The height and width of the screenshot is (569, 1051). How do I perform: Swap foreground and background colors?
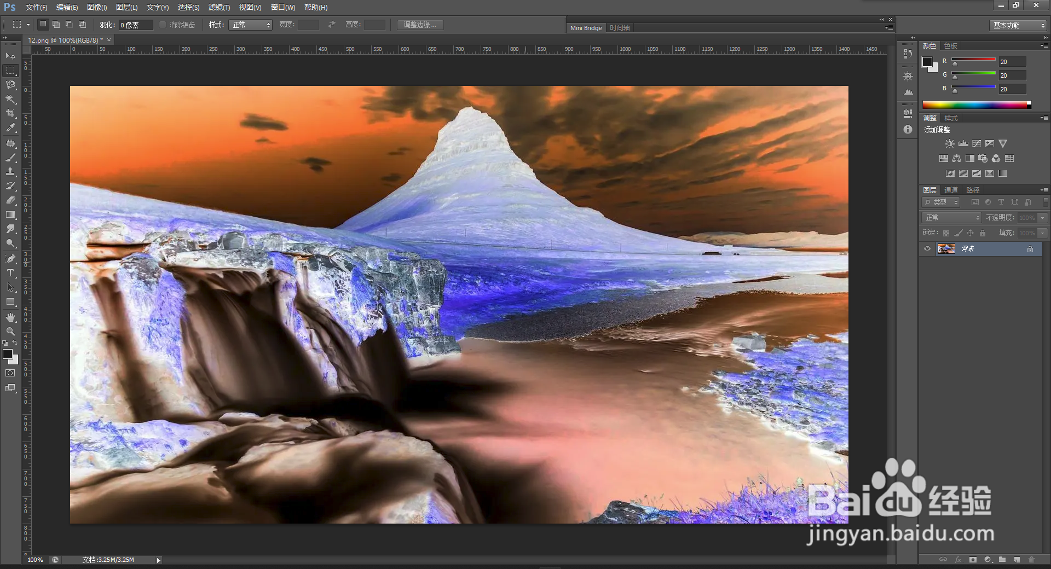[x=15, y=343]
